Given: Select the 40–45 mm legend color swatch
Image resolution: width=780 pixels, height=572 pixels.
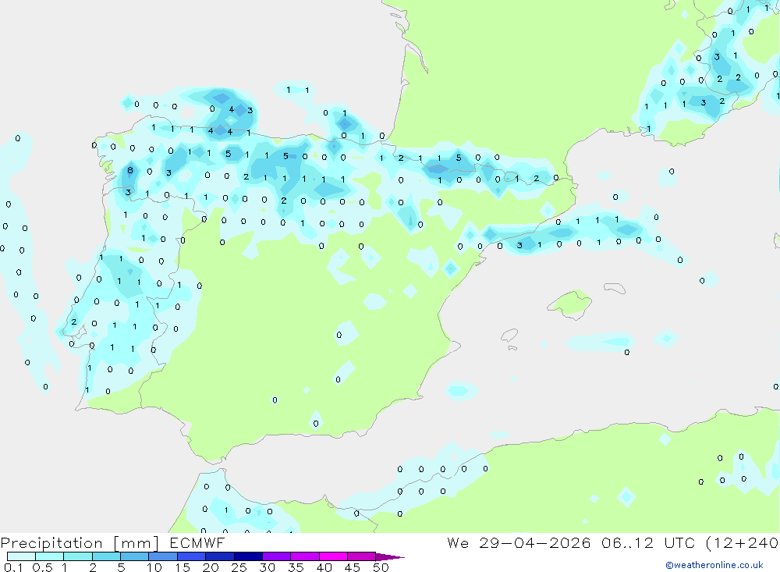Looking at the screenshot, I should click(x=333, y=556).
